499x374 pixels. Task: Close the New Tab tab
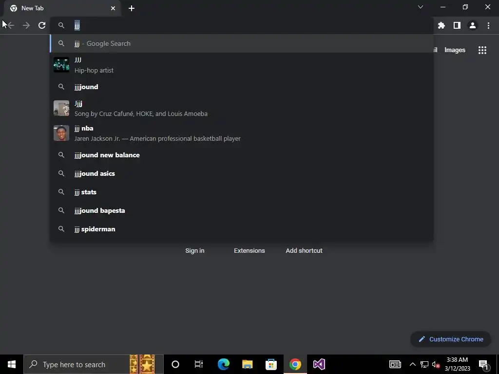click(113, 8)
